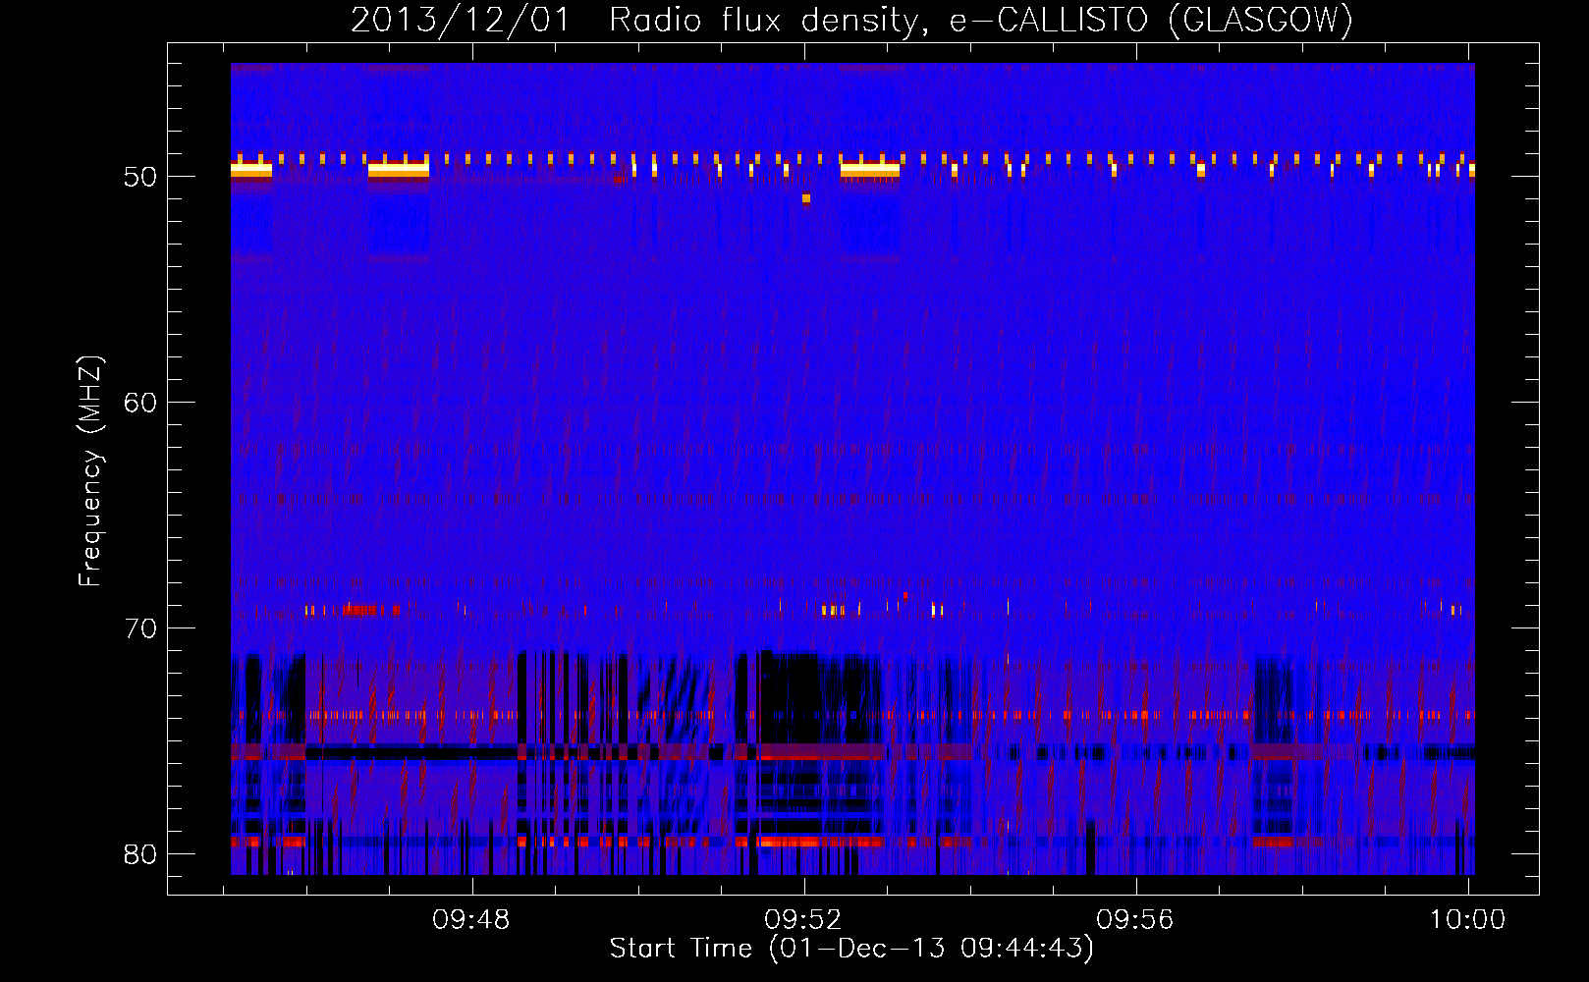Screen dimensions: 1589x982
Task: Click the isolated orange dot below 50 MHz
Action: [x=806, y=198]
